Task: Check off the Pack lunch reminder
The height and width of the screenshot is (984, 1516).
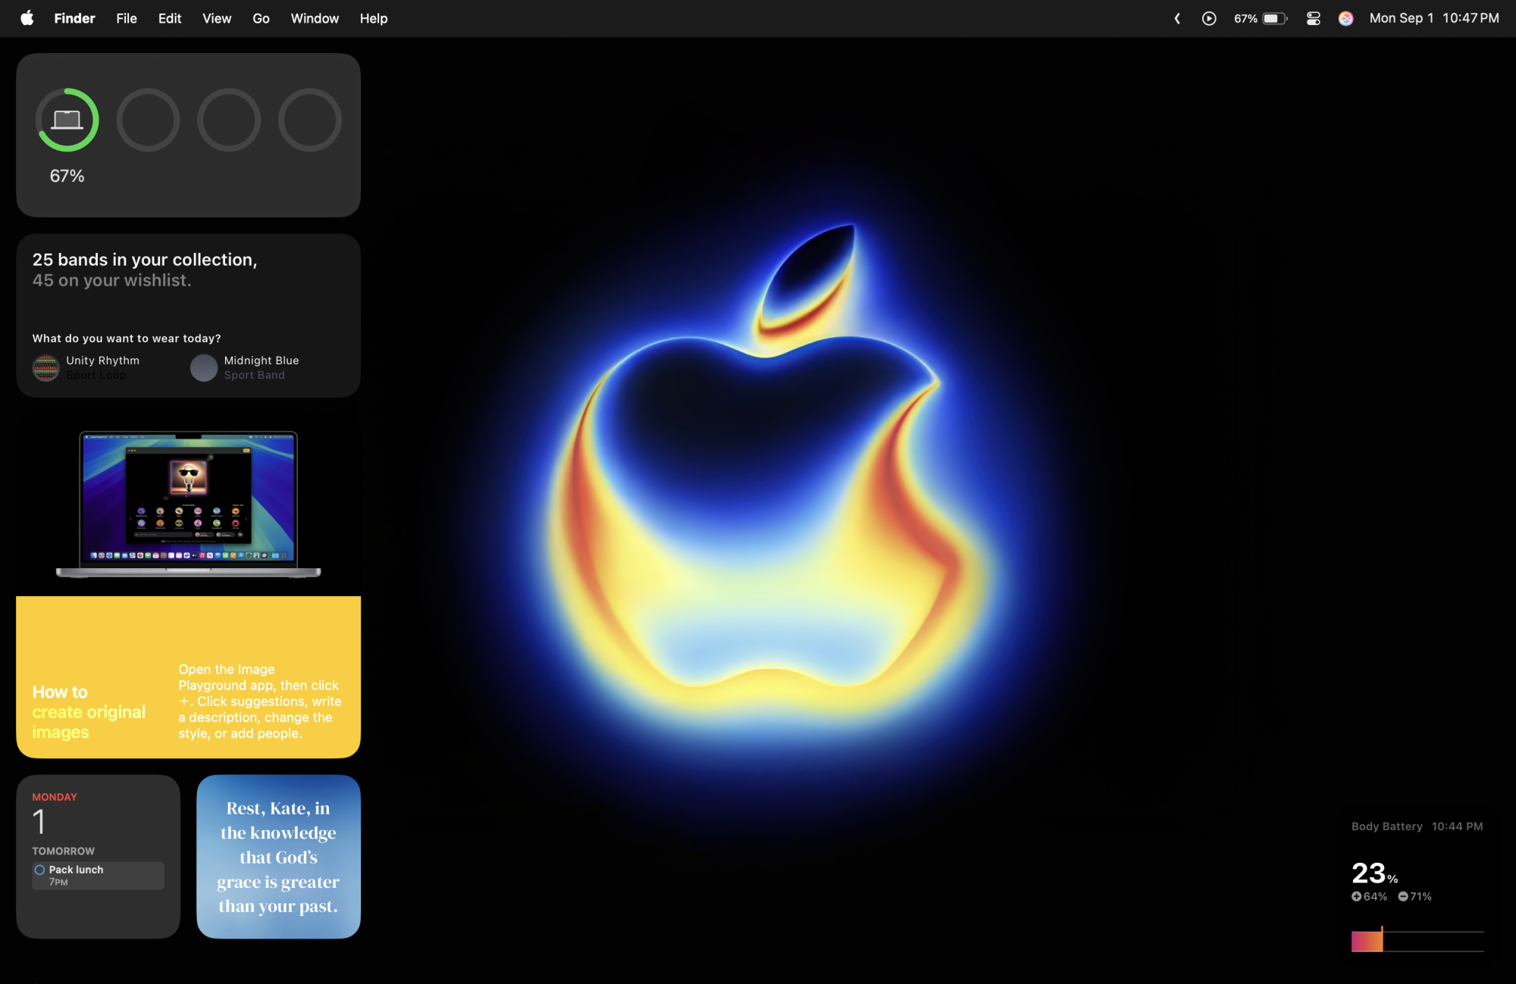Action: tap(39, 870)
